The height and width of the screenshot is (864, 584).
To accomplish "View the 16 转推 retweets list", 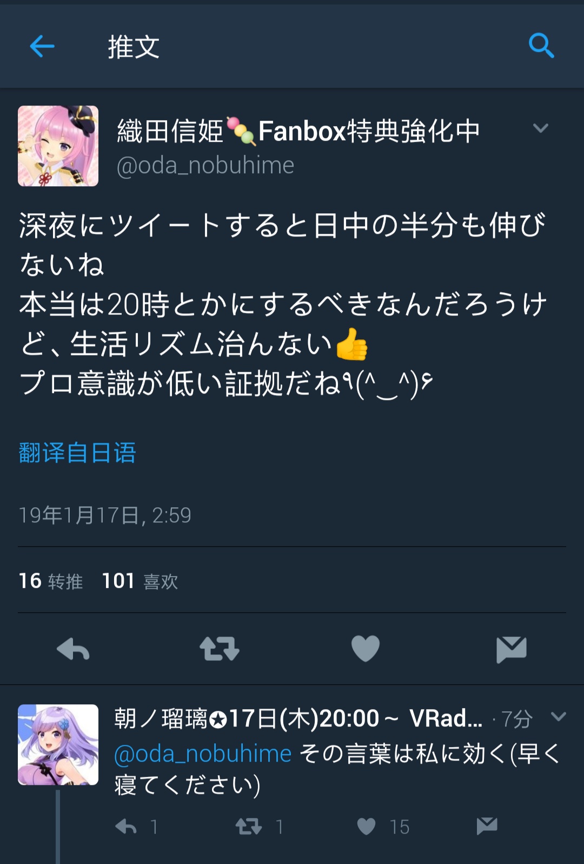I will (51, 581).
